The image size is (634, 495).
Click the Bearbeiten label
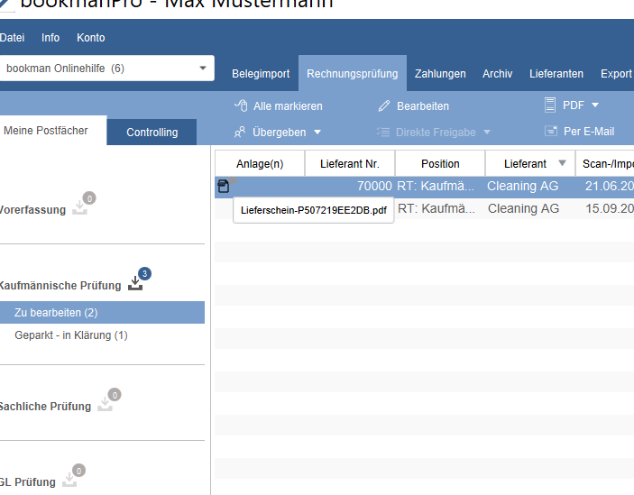(423, 106)
